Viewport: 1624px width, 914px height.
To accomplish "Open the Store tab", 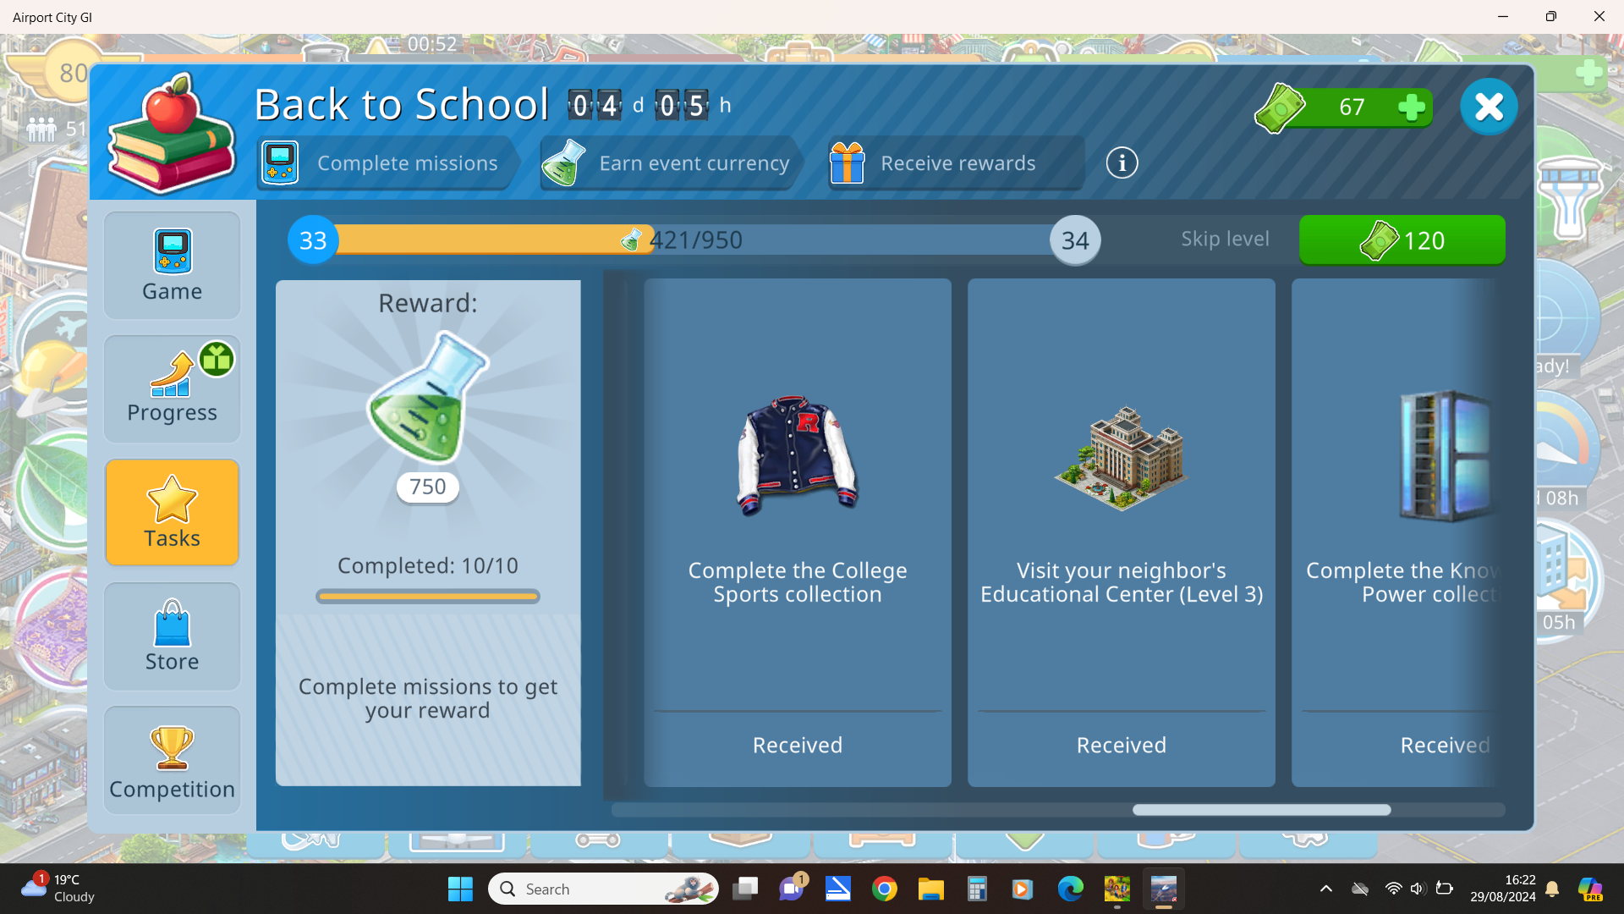I will pyautogui.click(x=172, y=636).
